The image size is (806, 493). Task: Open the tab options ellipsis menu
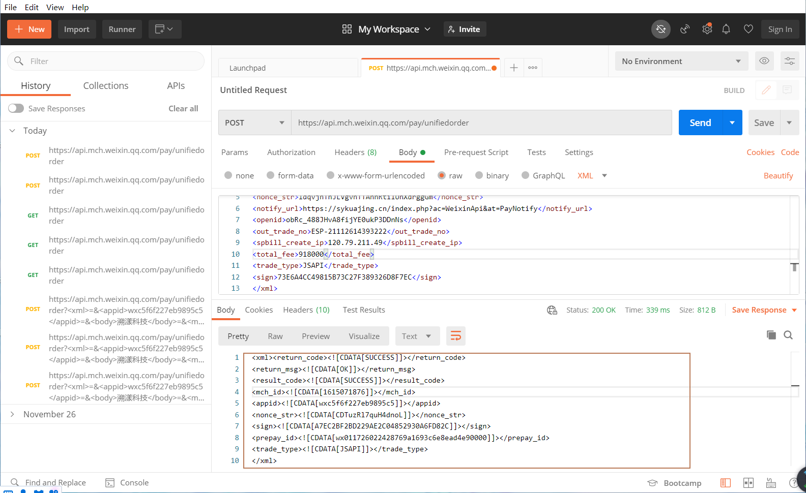533,68
